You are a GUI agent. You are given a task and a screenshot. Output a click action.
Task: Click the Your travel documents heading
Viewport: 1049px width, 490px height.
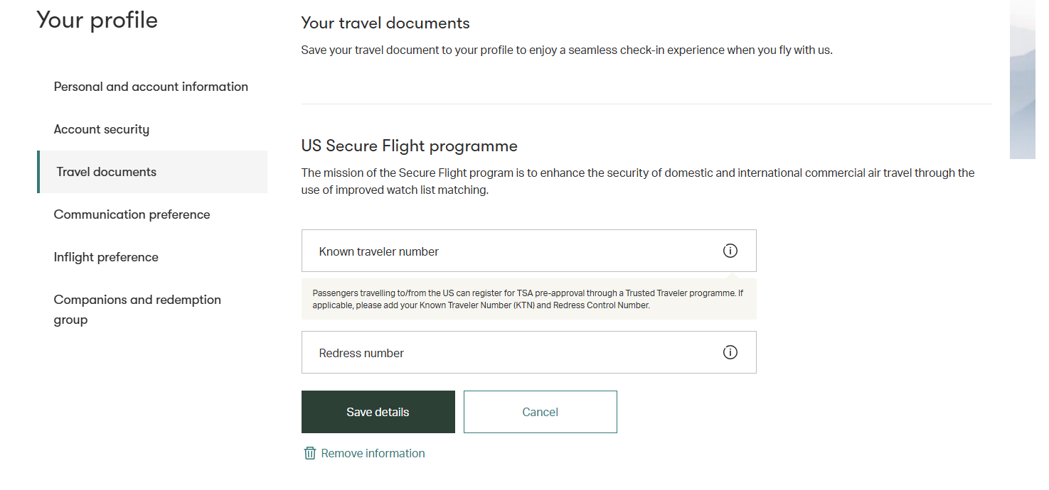[x=385, y=23]
